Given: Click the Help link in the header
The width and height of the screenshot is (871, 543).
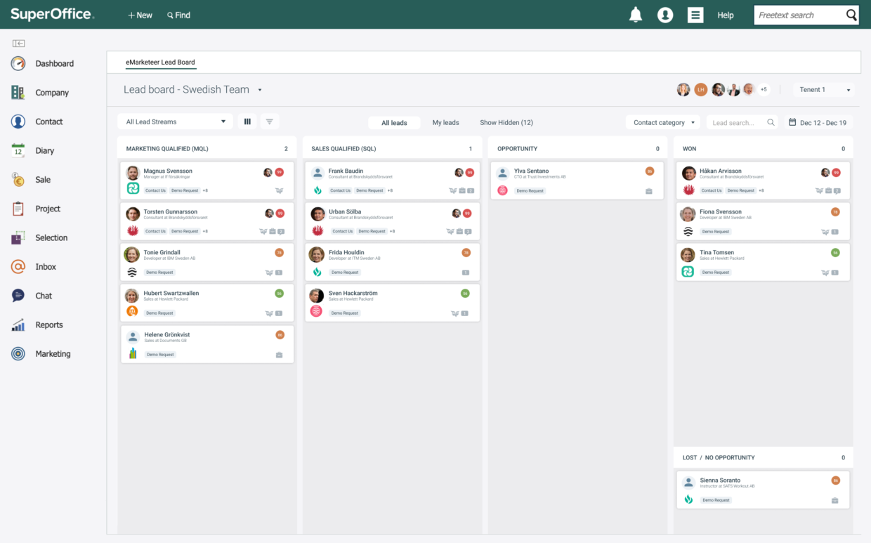Looking at the screenshot, I should click(x=726, y=15).
